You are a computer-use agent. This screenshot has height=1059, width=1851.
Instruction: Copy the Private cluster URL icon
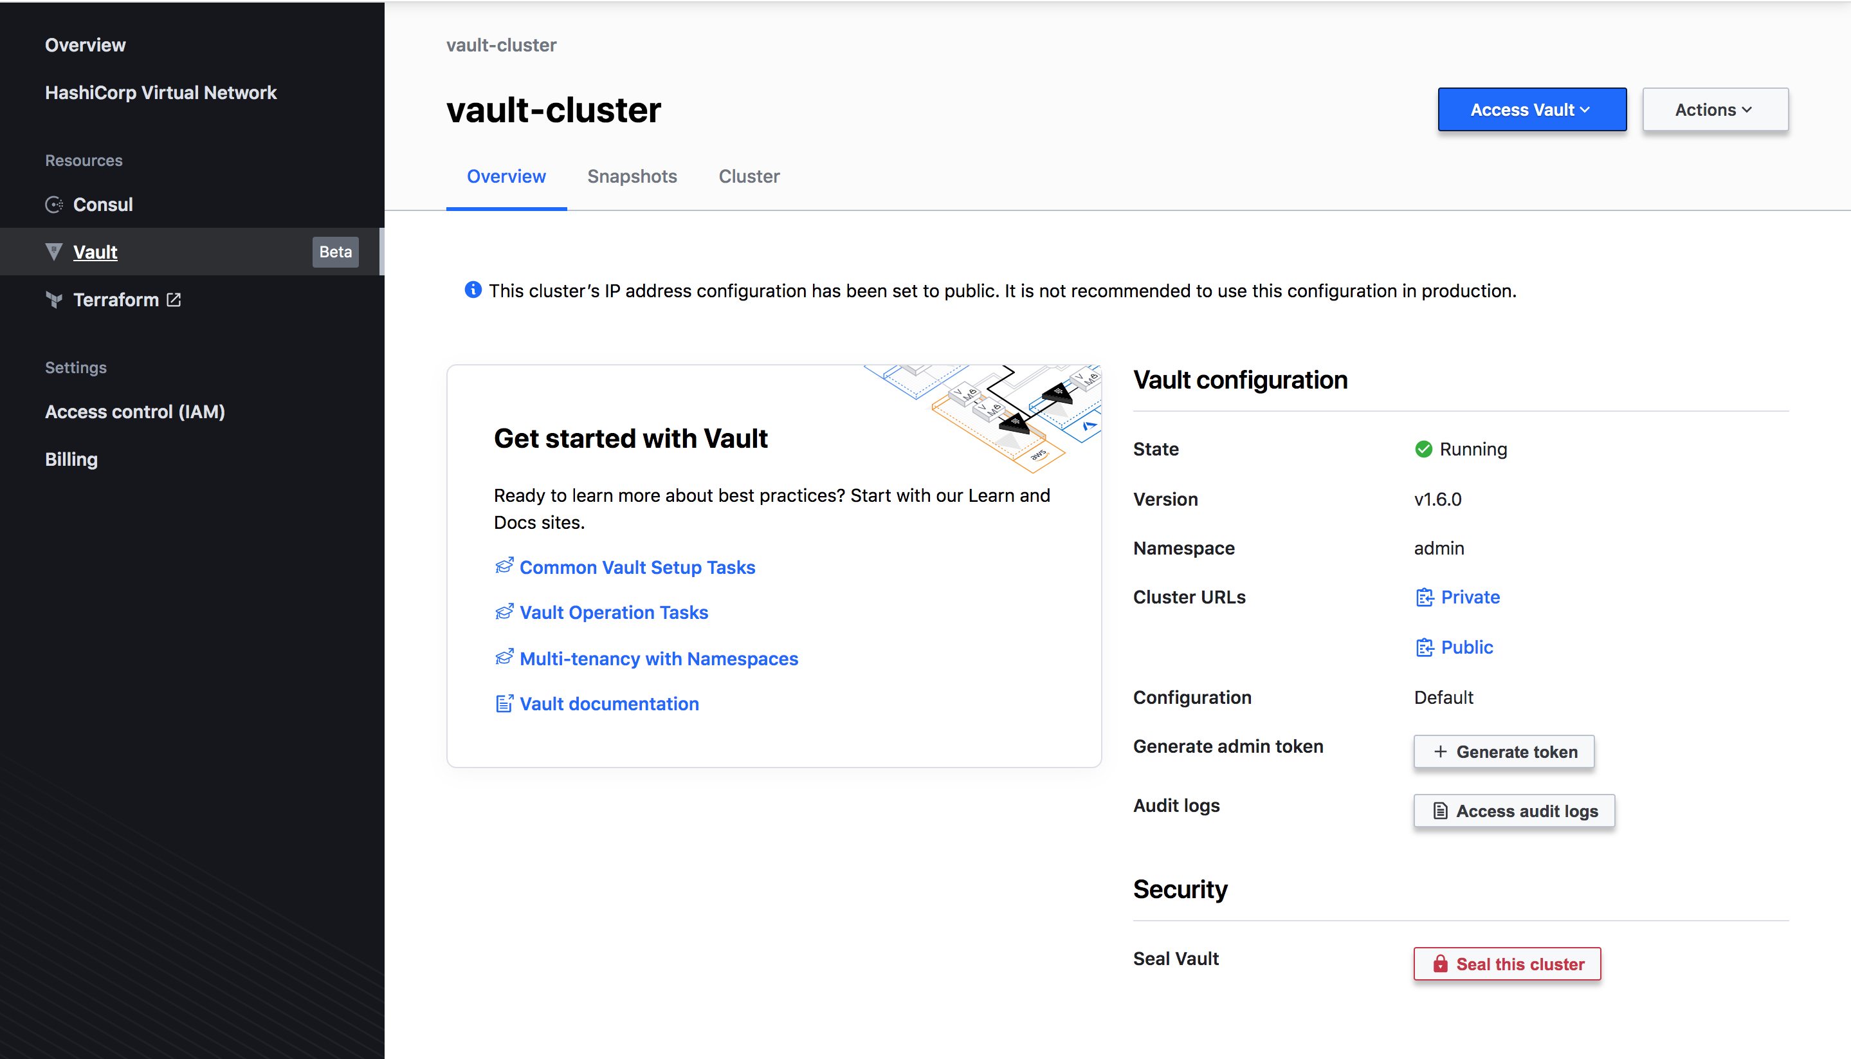[x=1425, y=597]
